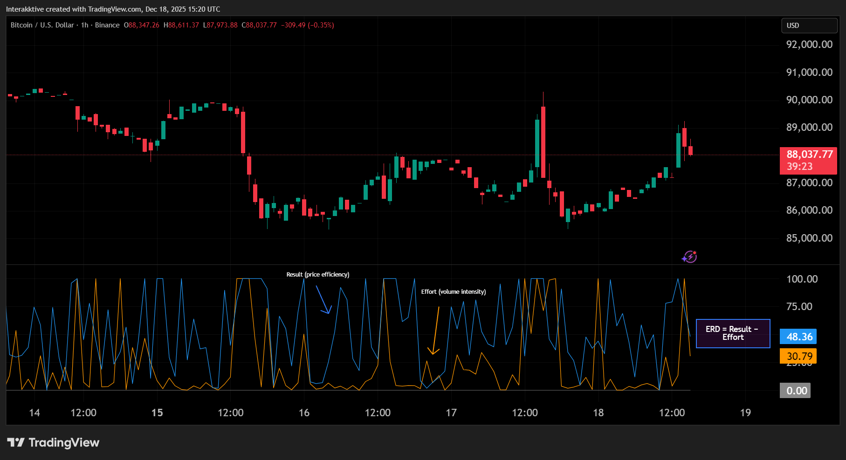Click date 15 on the time axis
Viewport: 846px width, 460px height.
[x=157, y=413]
